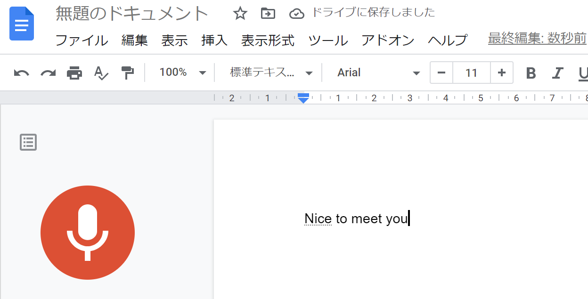This screenshot has width=588, height=299.
Task: Open the 表示 menu
Action: (x=175, y=40)
